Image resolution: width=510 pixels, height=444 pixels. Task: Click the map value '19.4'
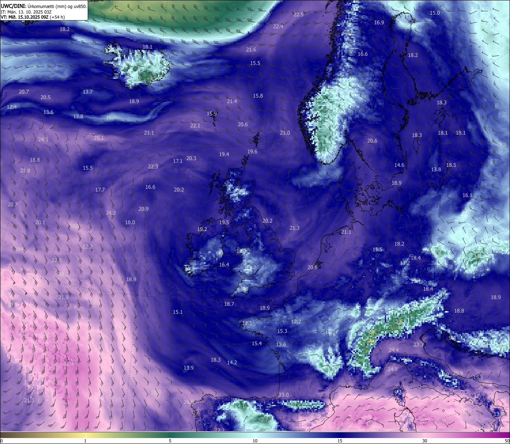224,154
